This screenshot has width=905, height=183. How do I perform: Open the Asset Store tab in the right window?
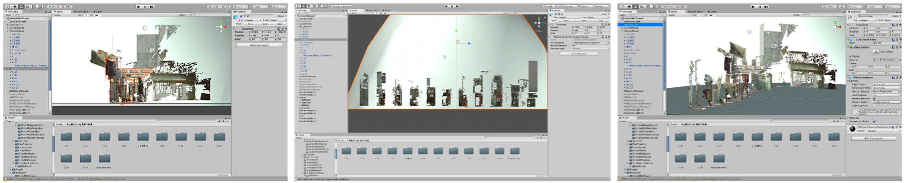(695, 11)
